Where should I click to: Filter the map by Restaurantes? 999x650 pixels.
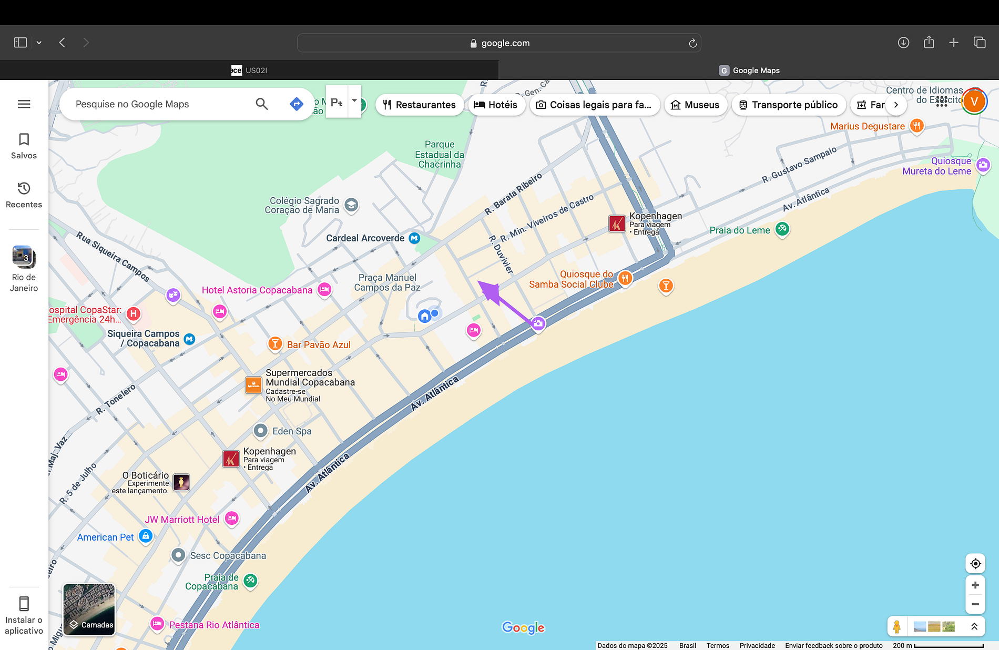(419, 105)
